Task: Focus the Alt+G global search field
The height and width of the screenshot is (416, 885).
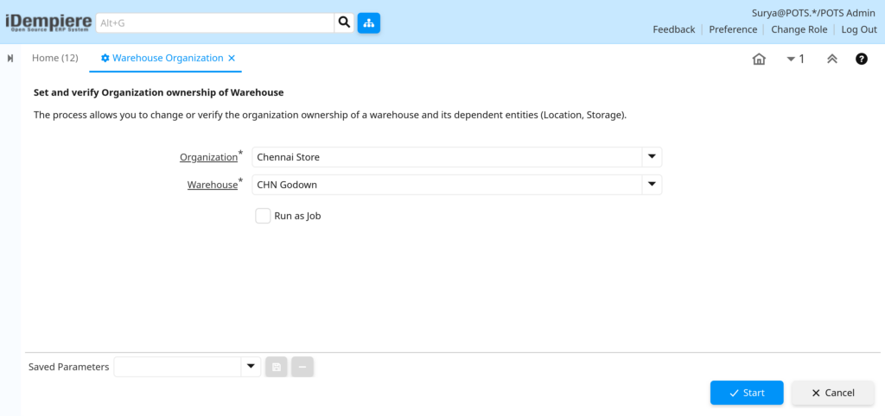Action: 215,23
